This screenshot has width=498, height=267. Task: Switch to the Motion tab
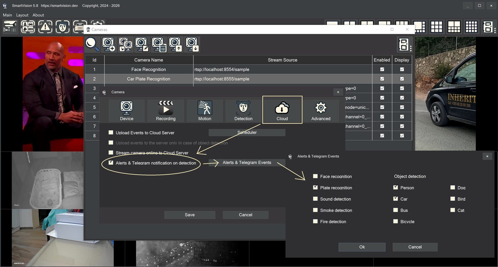point(205,111)
